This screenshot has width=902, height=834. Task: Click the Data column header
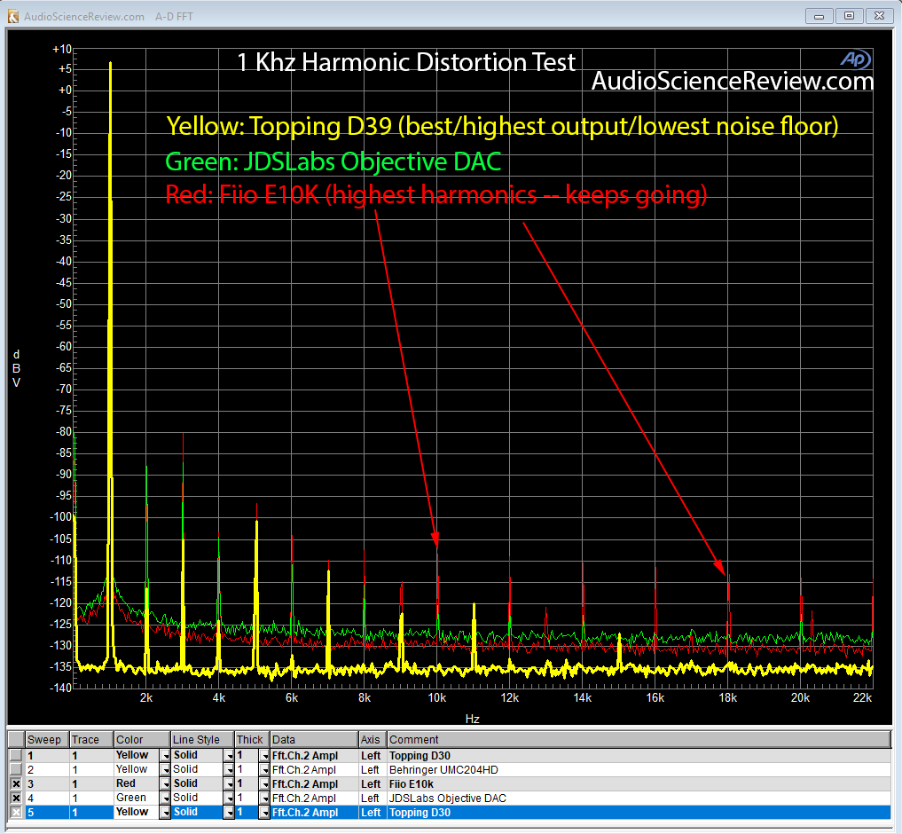pyautogui.click(x=314, y=740)
